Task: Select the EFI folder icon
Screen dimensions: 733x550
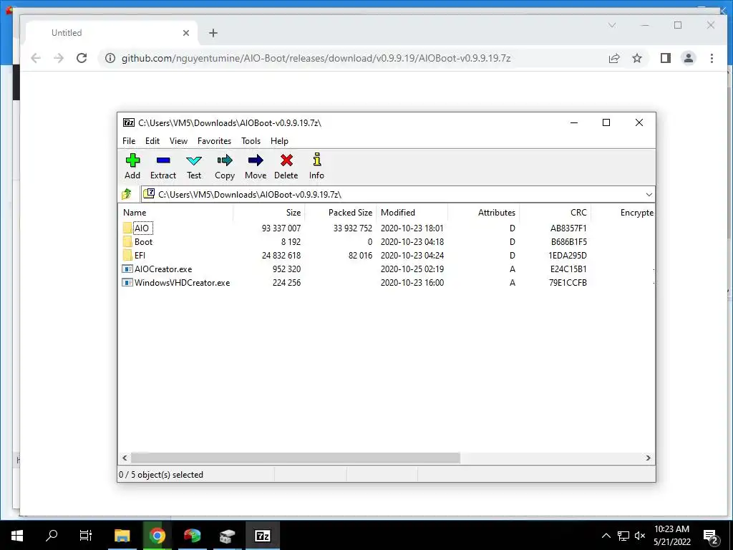Action: click(127, 256)
